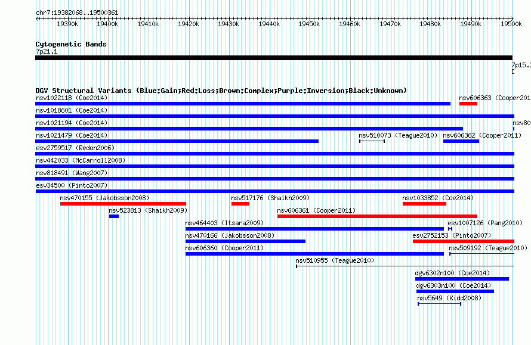
Task: Click the nsv1021194 (Coe2014) blue bar
Action: [249, 129]
